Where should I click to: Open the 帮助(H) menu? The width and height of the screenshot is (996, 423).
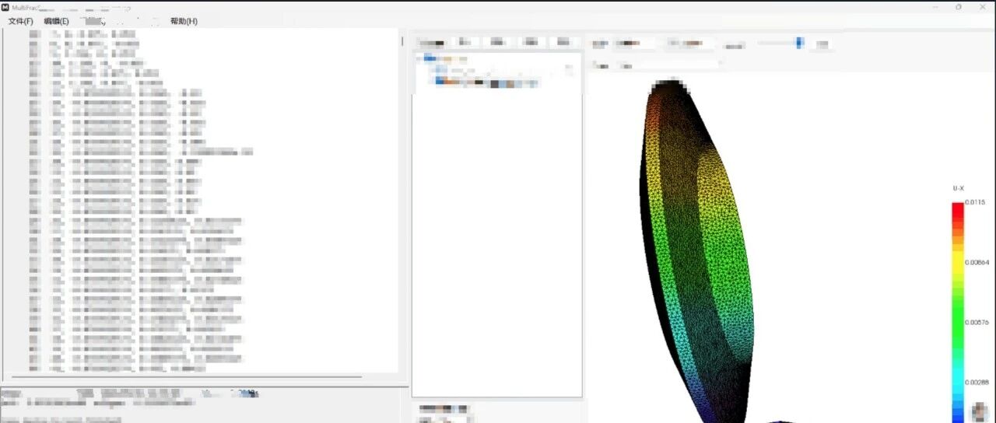click(x=184, y=21)
